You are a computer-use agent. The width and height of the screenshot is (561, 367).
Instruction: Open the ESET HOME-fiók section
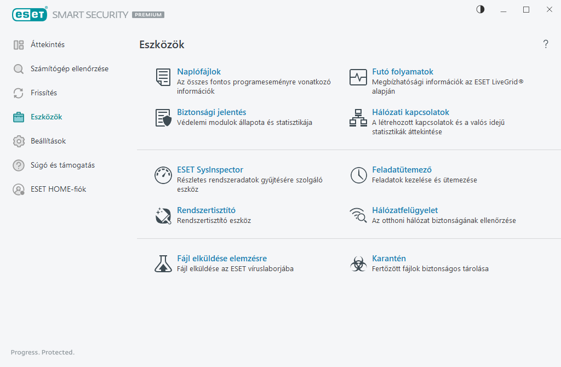(58, 190)
